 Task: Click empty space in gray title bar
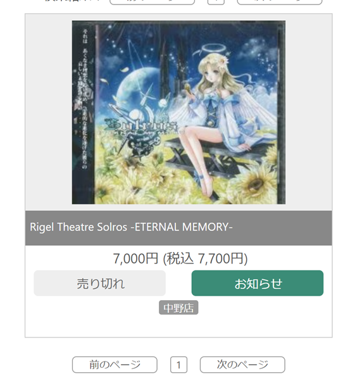point(282,228)
